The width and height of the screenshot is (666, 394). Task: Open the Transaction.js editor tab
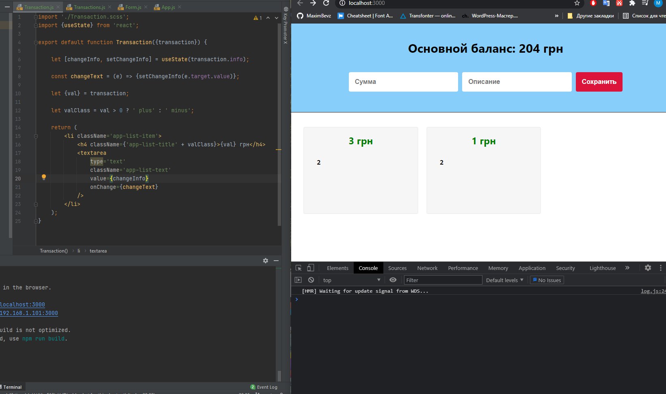tap(39, 7)
